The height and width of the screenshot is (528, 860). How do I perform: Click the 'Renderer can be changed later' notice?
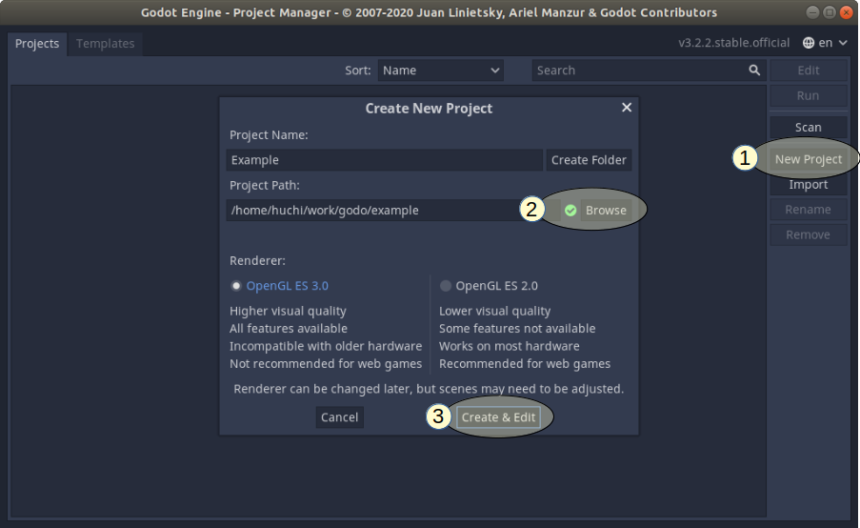click(x=429, y=389)
